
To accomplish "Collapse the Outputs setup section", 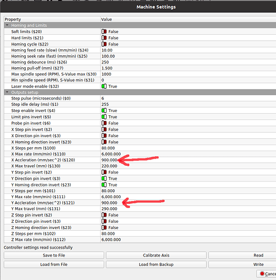I will tap(7, 92).
